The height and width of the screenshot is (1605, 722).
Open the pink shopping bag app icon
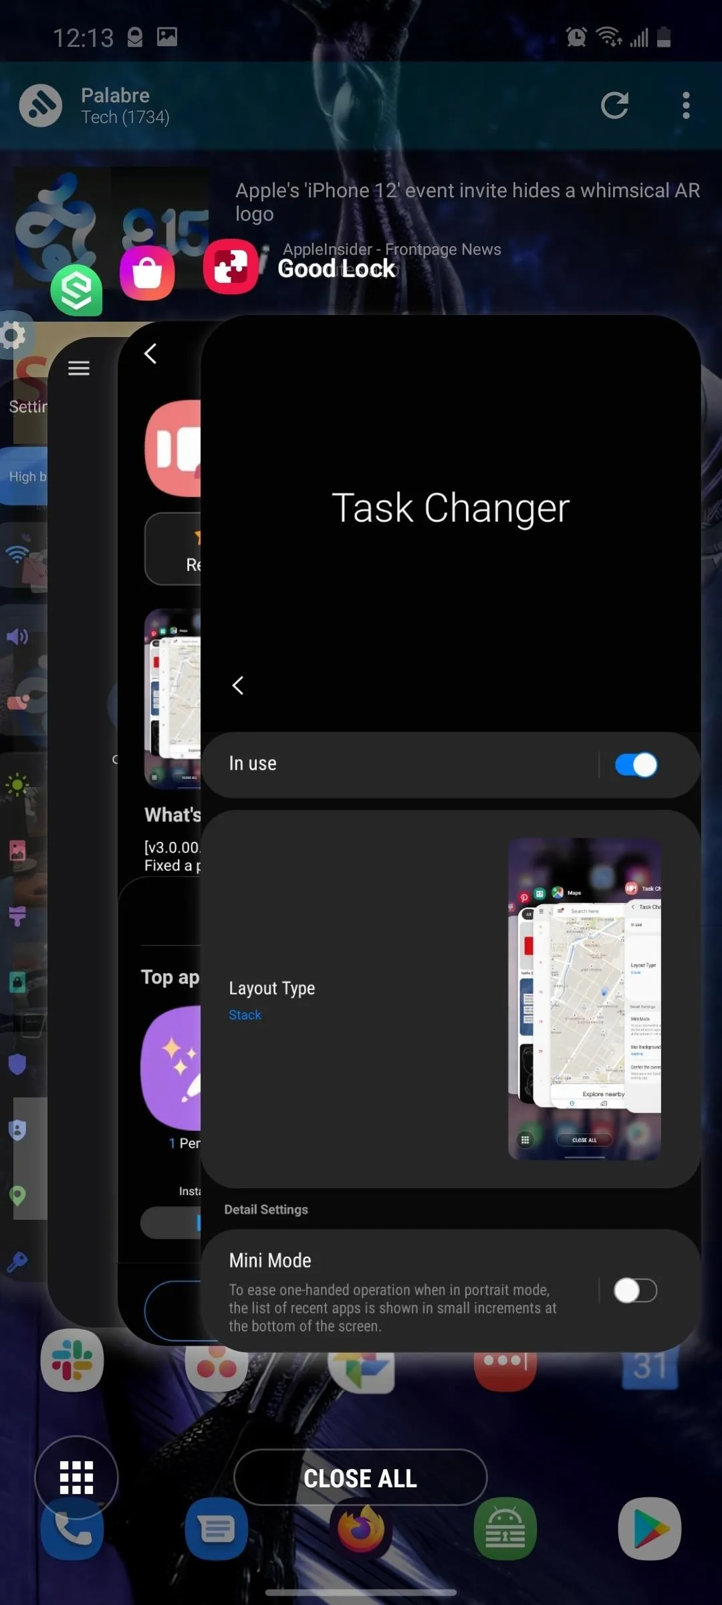coord(147,272)
